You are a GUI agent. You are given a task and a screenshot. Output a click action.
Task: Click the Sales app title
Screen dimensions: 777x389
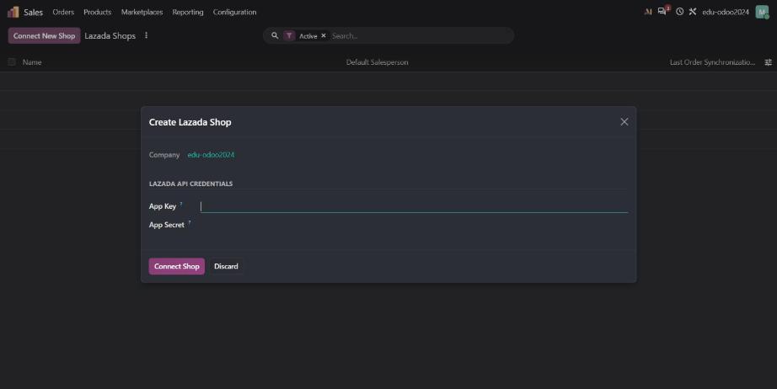33,12
